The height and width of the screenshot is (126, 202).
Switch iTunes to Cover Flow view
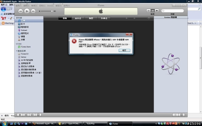(157, 10)
